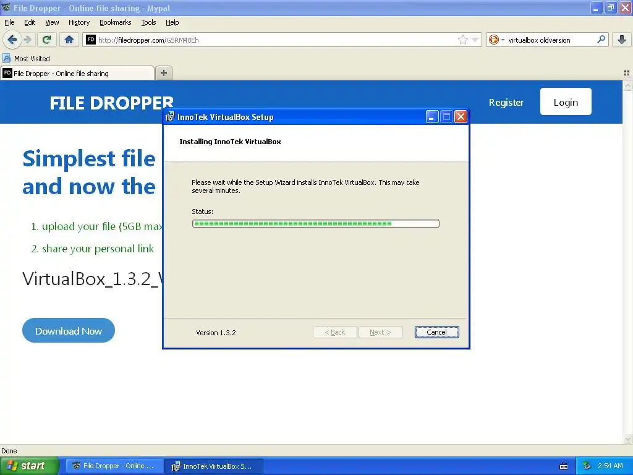Click the FD site favicon in address bar
This screenshot has width=633, height=475.
[x=91, y=40]
